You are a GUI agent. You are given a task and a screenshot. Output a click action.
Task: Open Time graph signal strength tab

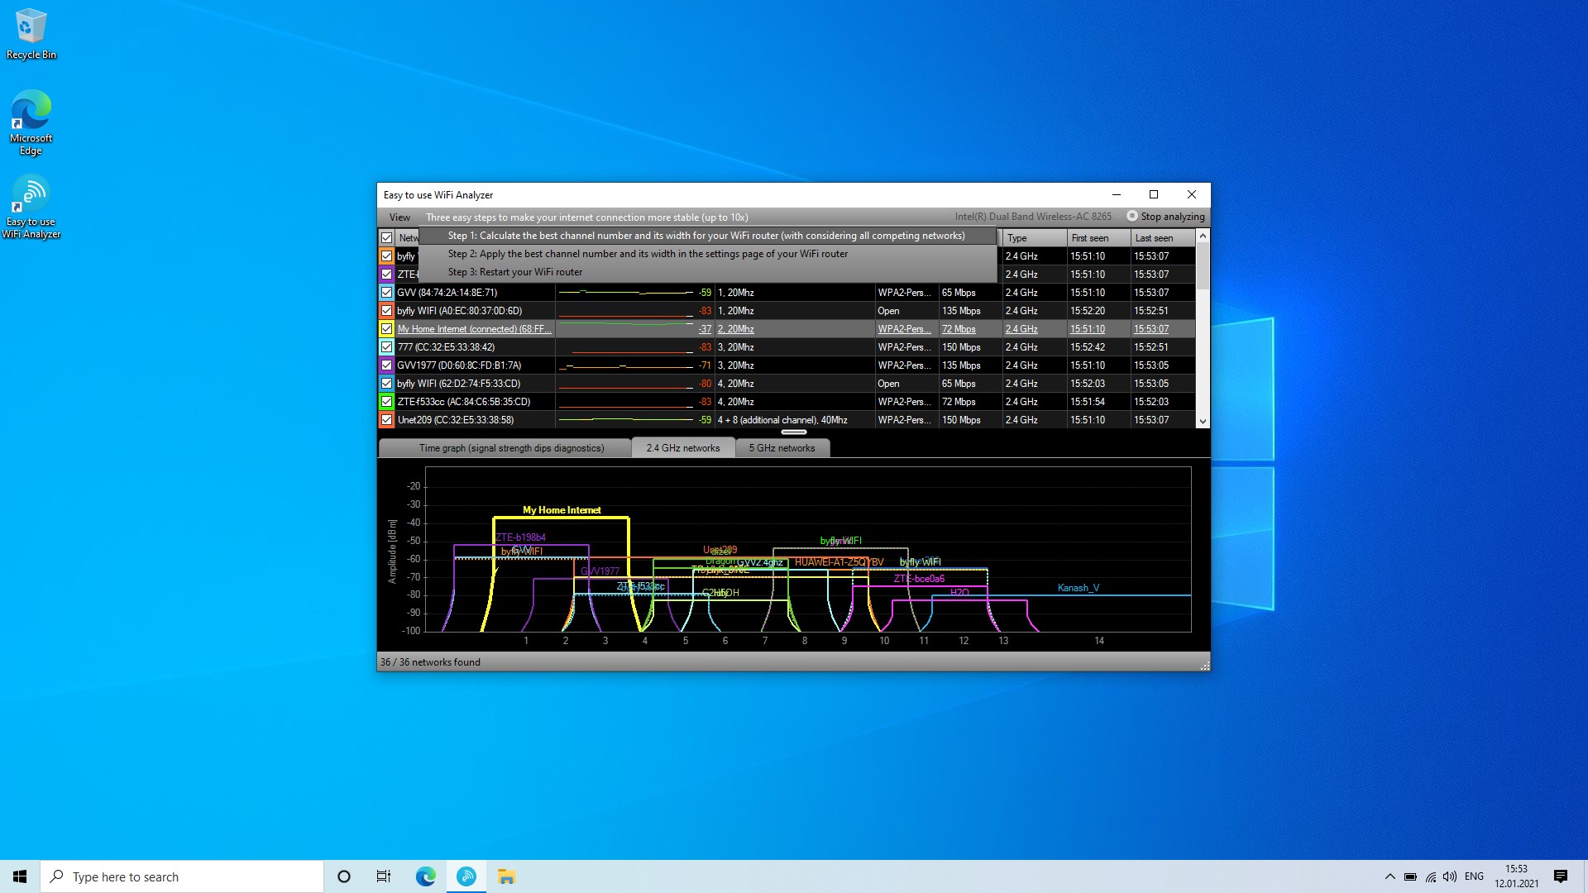[x=511, y=448]
